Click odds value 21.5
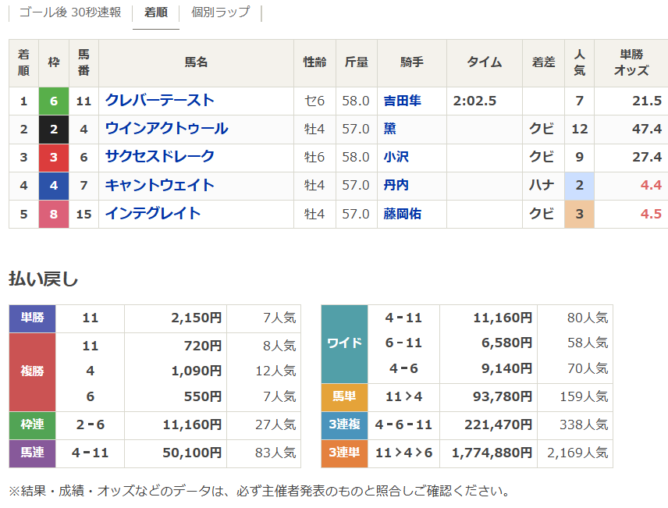Image resolution: width=668 pixels, height=508 pixels. (x=647, y=101)
